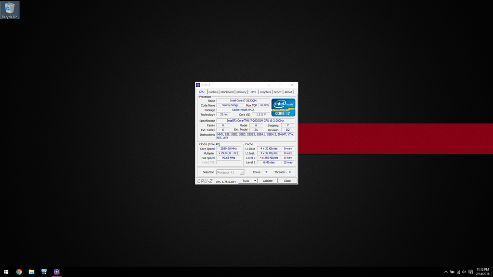Open the Bench tab

(277, 92)
